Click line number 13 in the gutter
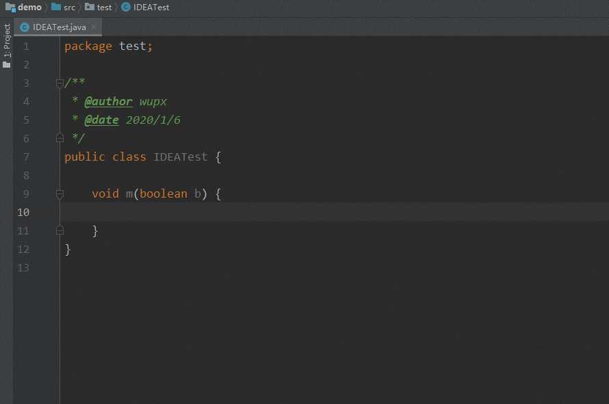 (x=23, y=268)
